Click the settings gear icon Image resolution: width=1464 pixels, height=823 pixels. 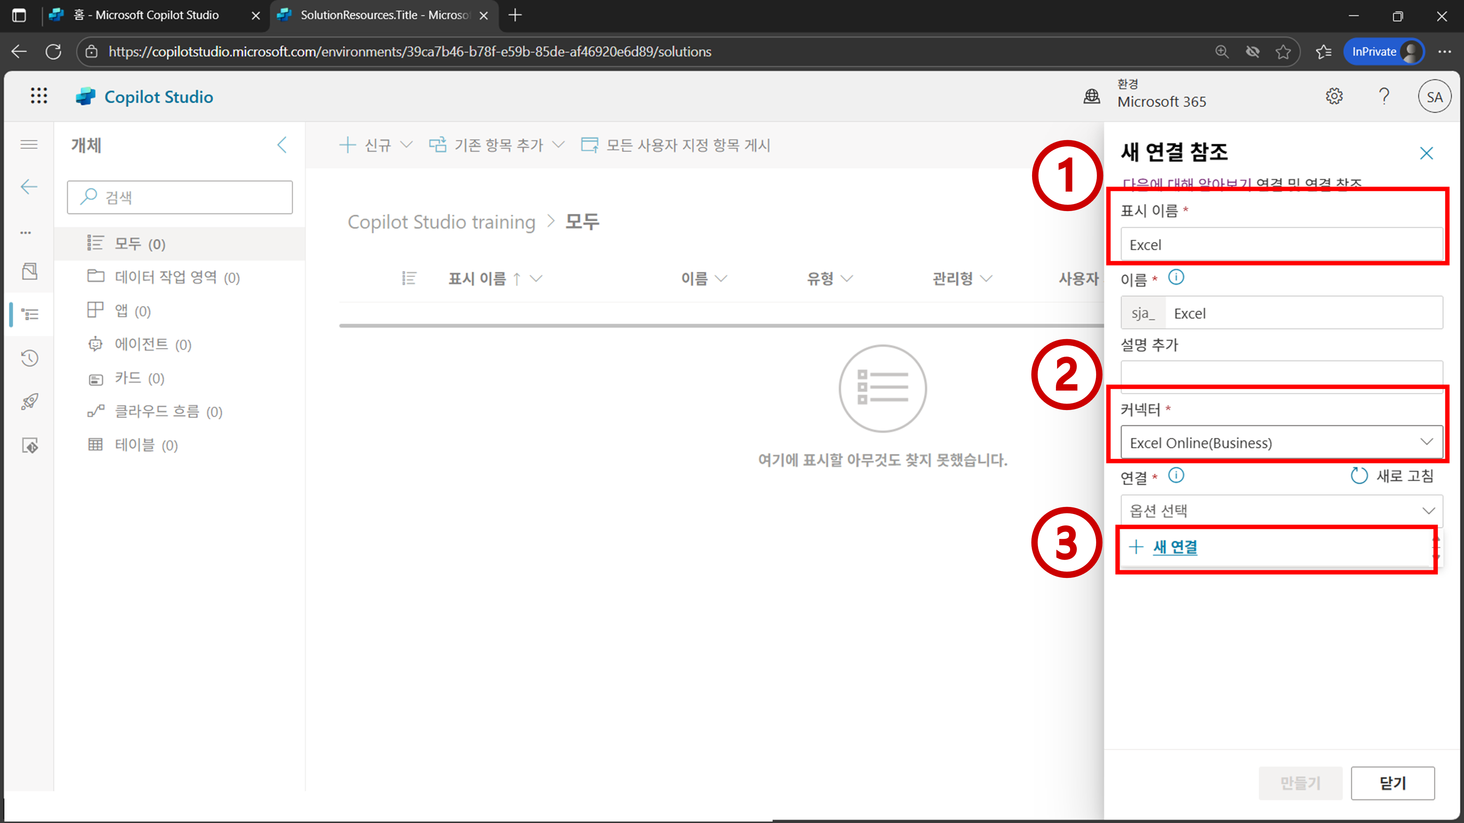pos(1334,97)
